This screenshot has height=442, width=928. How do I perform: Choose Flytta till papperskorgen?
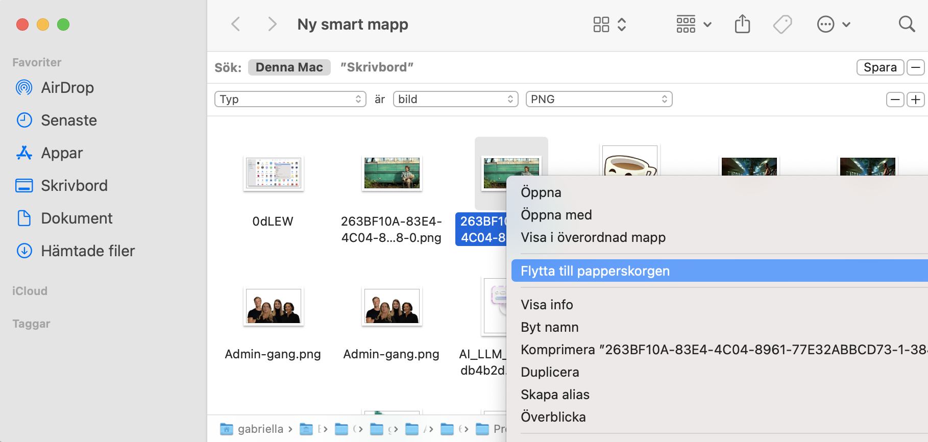720,271
